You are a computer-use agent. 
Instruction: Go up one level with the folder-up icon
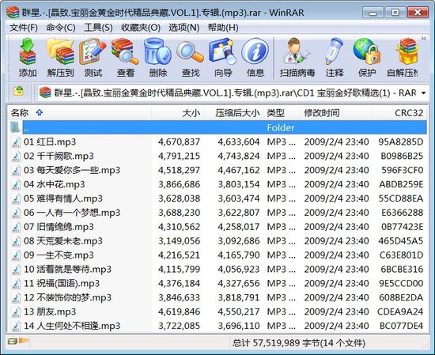pos(19,91)
